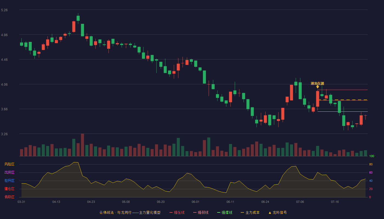Select the 建仓区 zone label

pyautogui.click(x=9, y=189)
